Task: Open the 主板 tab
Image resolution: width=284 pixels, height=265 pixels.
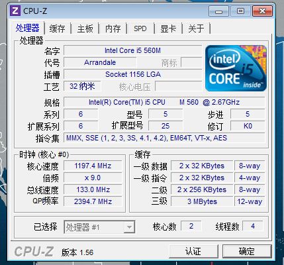Action: (85, 28)
